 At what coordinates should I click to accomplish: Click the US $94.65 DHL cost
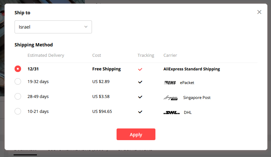coord(102,111)
